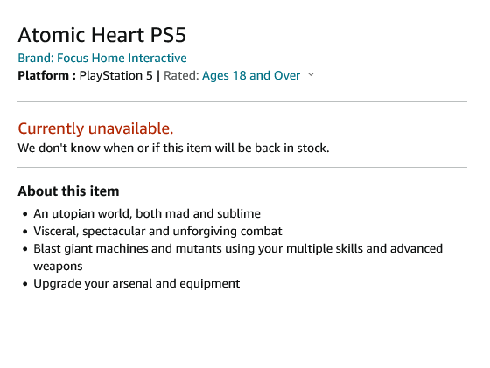Click the divider line above Currently unavailable
The image size is (490, 368).
242,101
